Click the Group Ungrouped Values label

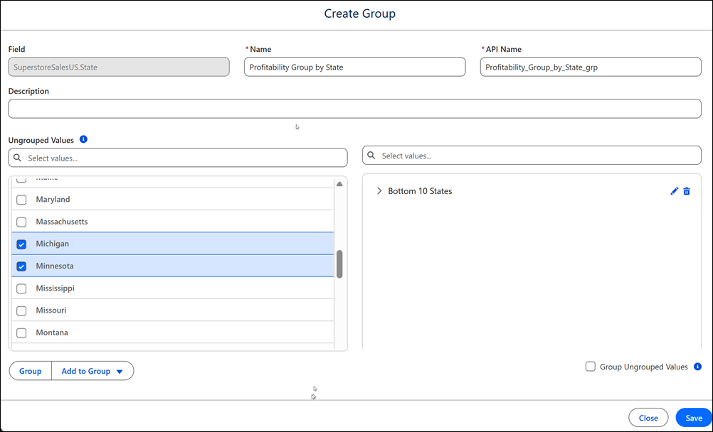click(643, 367)
